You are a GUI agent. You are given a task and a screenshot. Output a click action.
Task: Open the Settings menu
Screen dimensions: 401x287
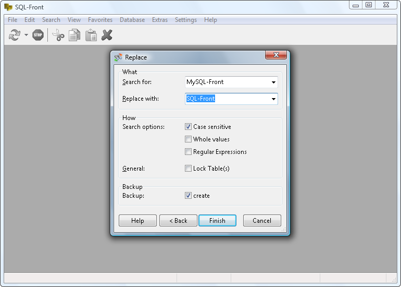tap(186, 20)
